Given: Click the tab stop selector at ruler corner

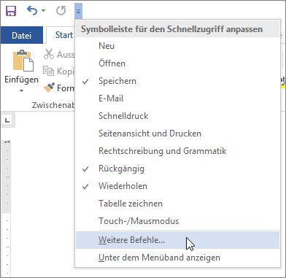Looking at the screenshot, I should pos(7,120).
